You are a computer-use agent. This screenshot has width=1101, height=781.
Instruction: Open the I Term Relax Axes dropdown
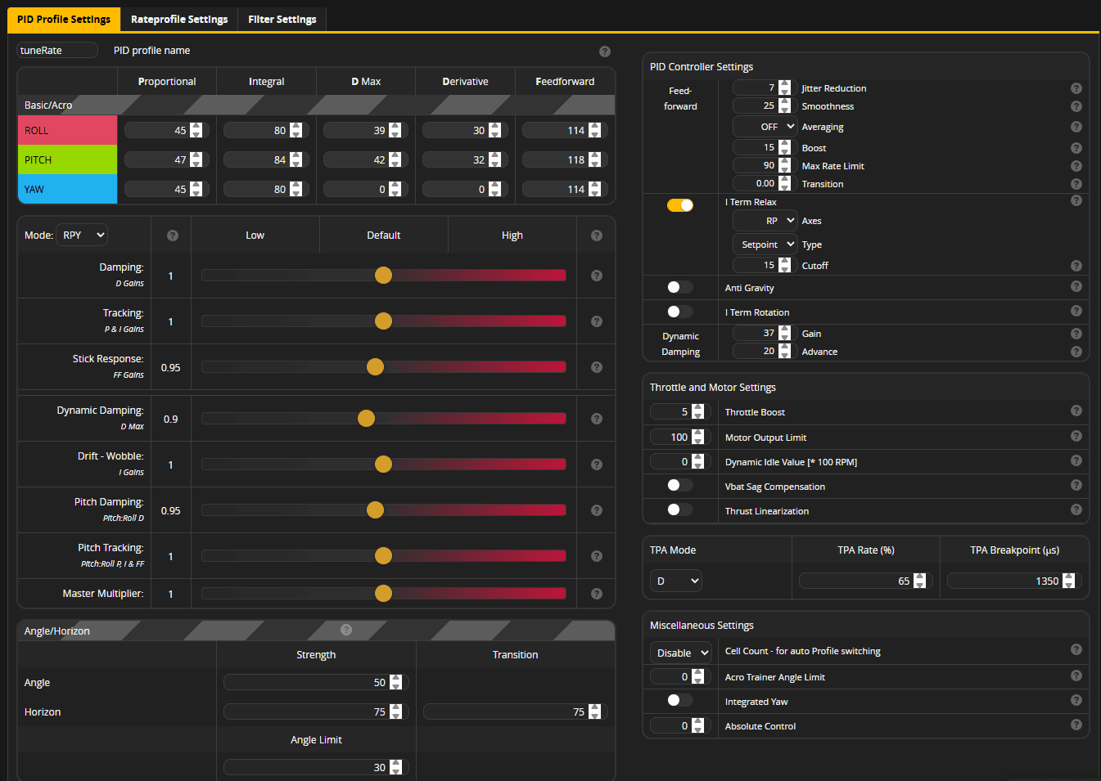pos(765,221)
